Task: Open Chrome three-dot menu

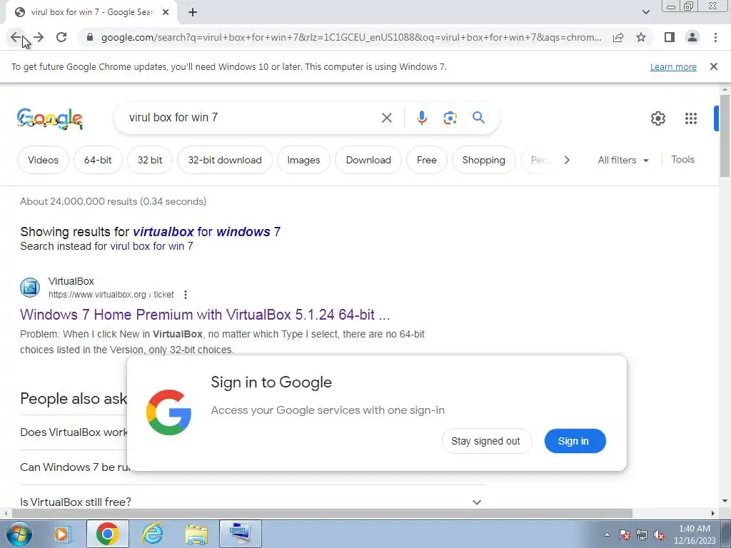Action: 715,37
